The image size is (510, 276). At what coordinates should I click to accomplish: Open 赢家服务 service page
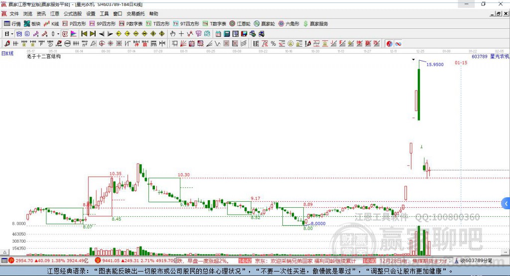tap(316, 24)
